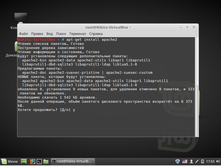Open the Справка menu
This screenshot has width=221, height=166.
pyautogui.click(x=96, y=34)
